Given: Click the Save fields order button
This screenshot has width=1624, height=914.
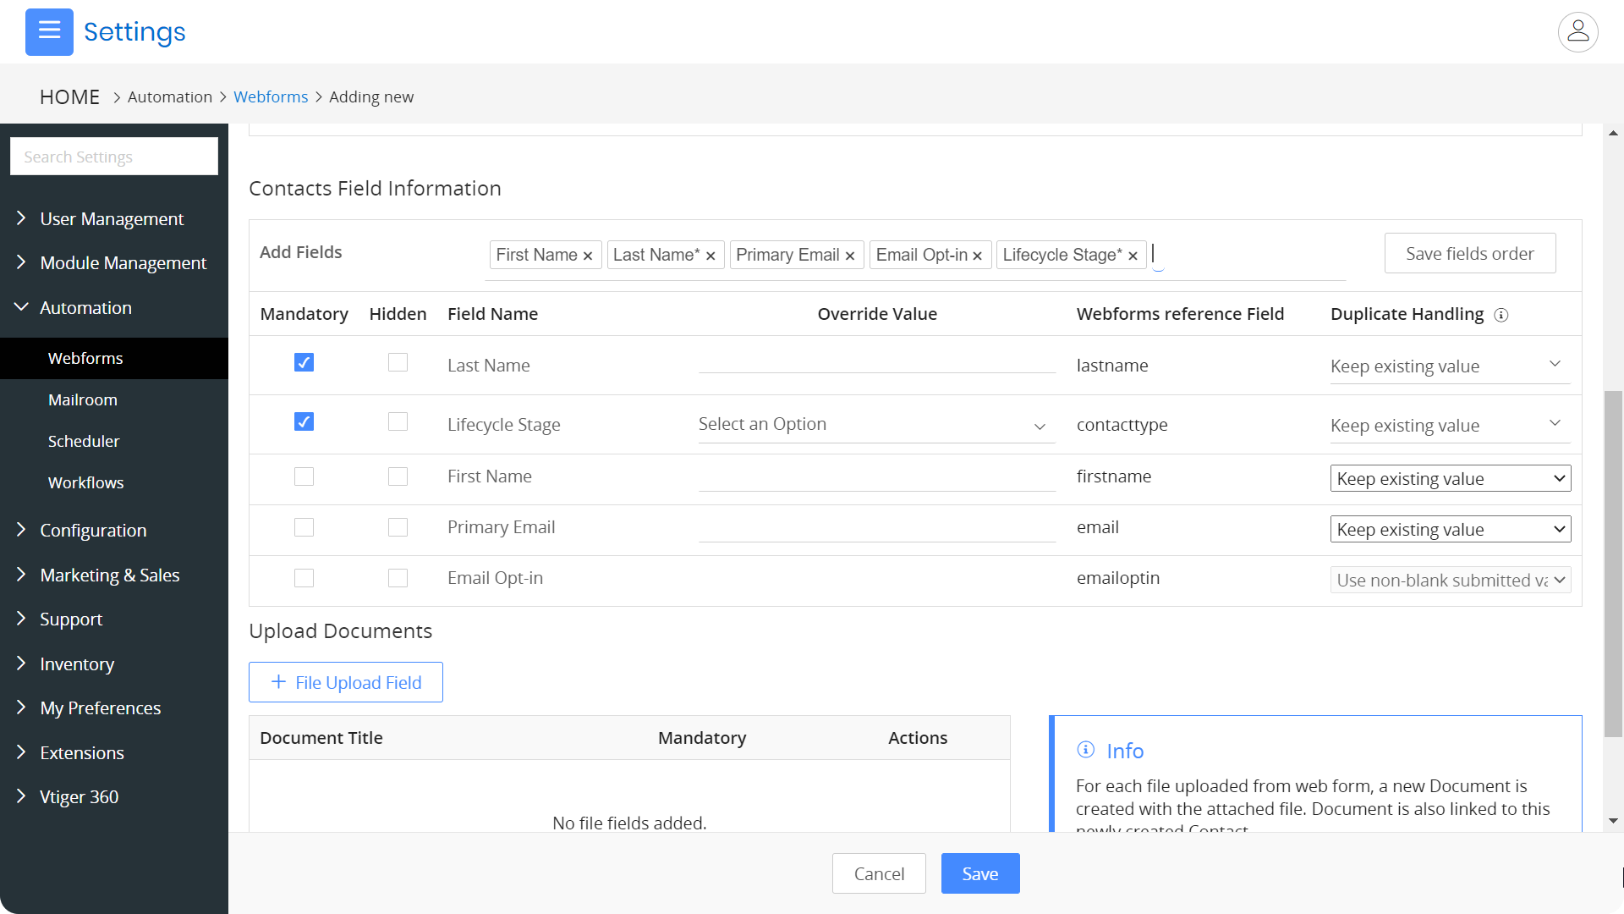Looking at the screenshot, I should coord(1469,254).
